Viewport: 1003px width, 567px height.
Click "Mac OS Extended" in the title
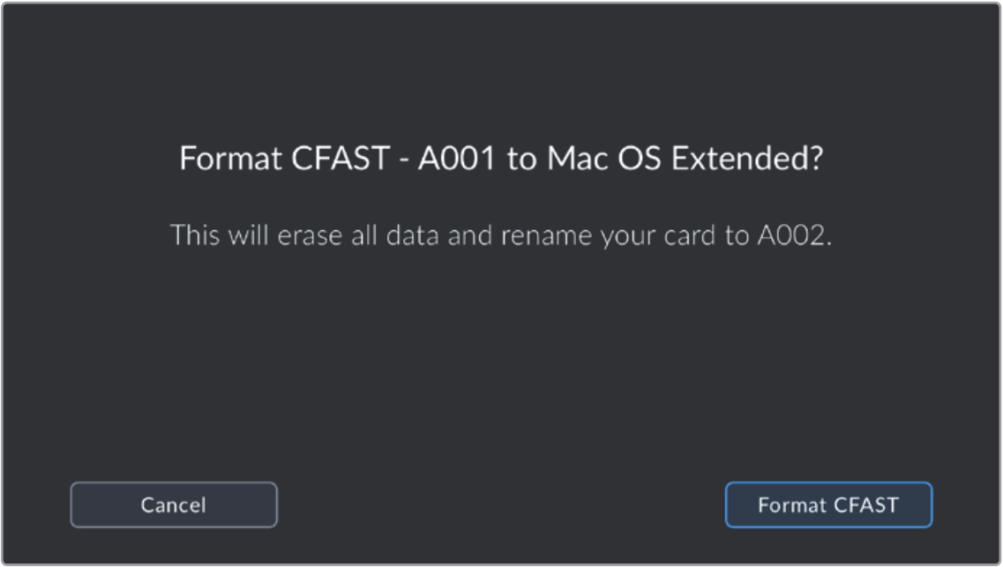[683, 160]
